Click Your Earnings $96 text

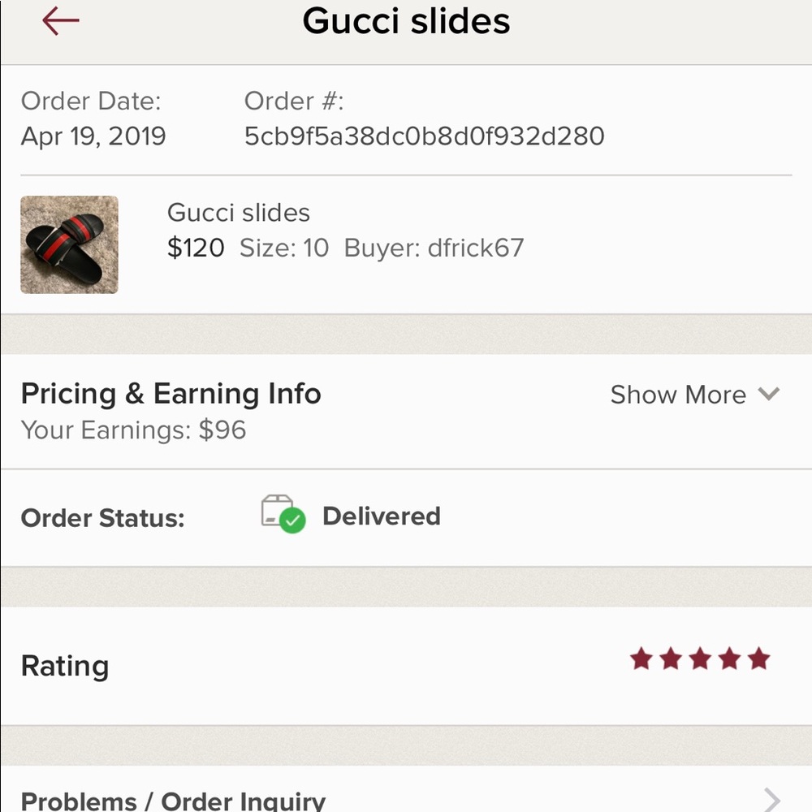coord(133,430)
